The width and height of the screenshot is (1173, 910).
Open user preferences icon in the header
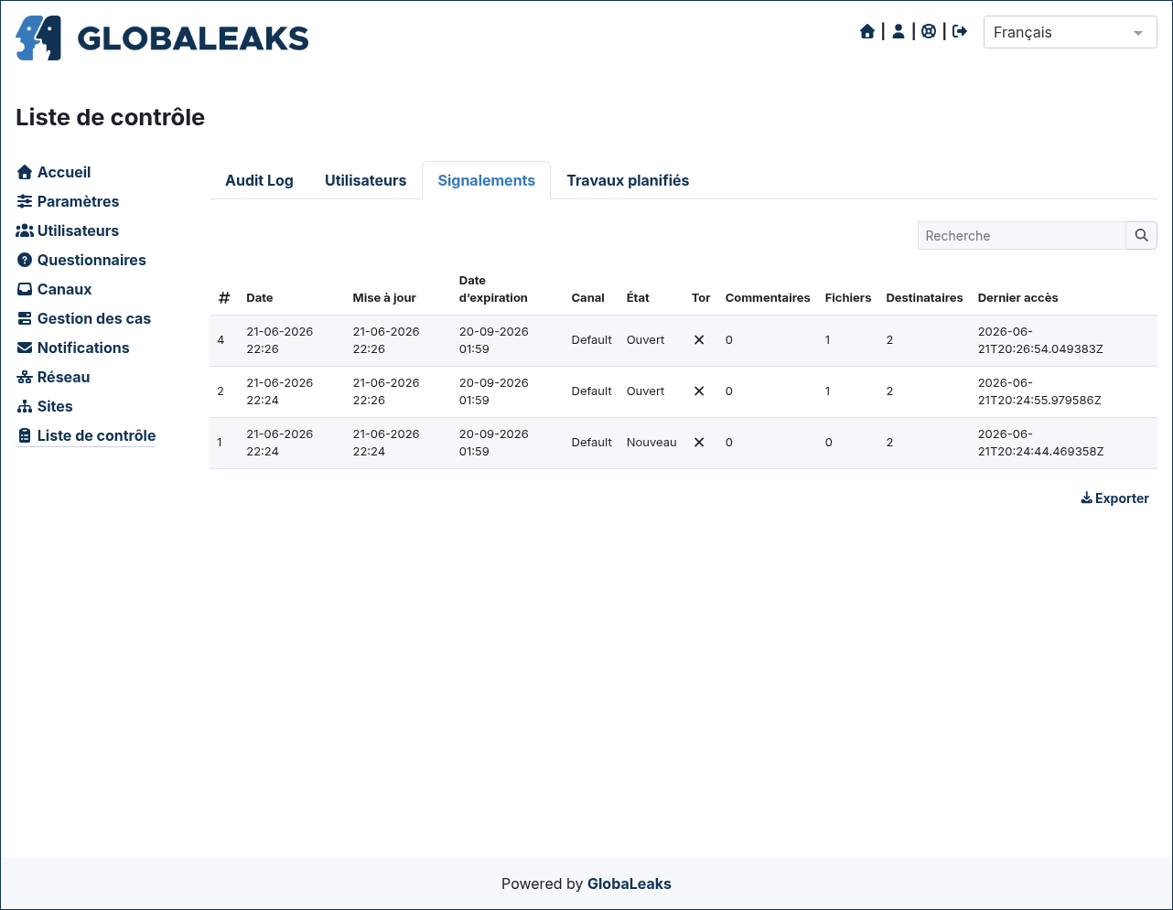point(899,32)
